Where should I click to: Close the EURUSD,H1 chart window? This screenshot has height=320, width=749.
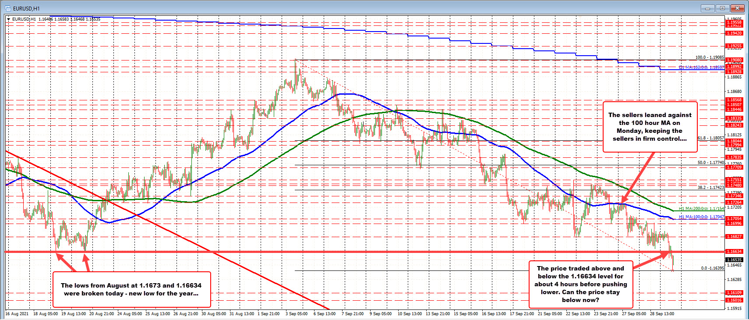pos(738,8)
